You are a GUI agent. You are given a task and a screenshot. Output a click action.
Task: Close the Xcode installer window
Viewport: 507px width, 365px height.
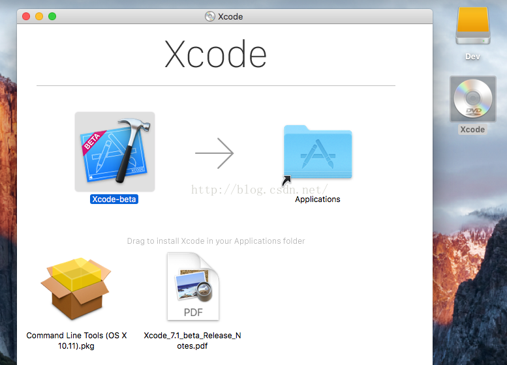click(26, 16)
